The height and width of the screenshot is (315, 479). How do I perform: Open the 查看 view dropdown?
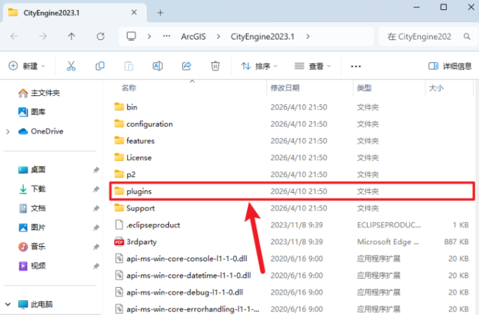(x=312, y=66)
